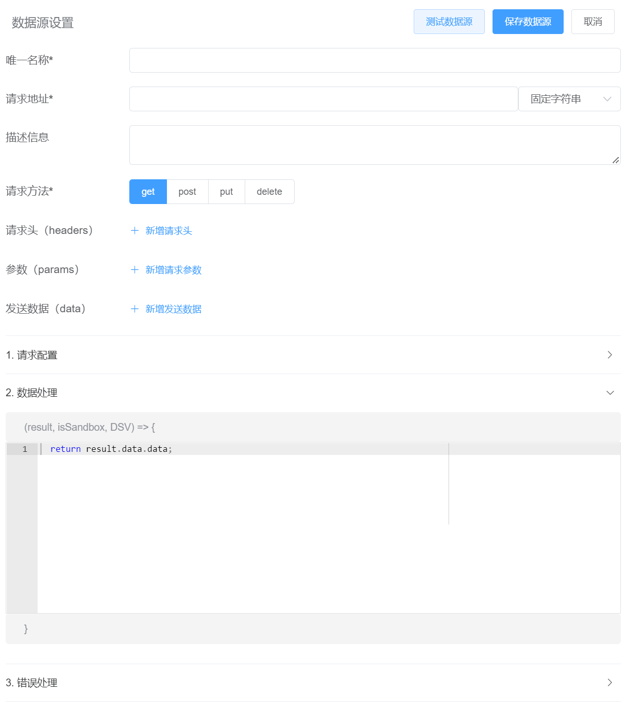Viewport: 627px width, 727px height.
Task: Click line number 1 in editor gutter
Action: pos(24,449)
